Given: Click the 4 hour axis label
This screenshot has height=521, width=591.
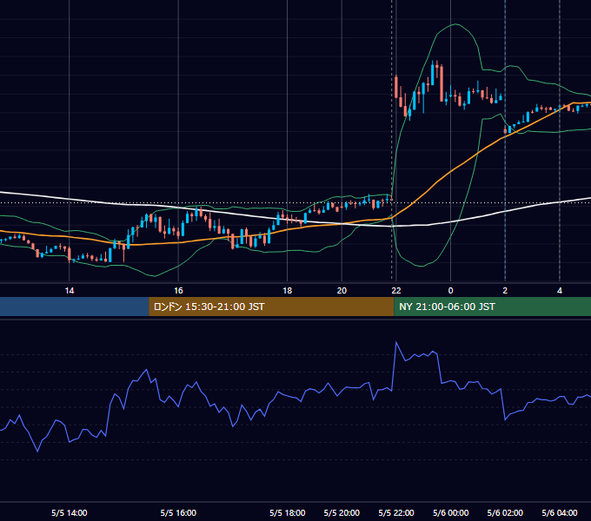Looking at the screenshot, I should 560,291.
